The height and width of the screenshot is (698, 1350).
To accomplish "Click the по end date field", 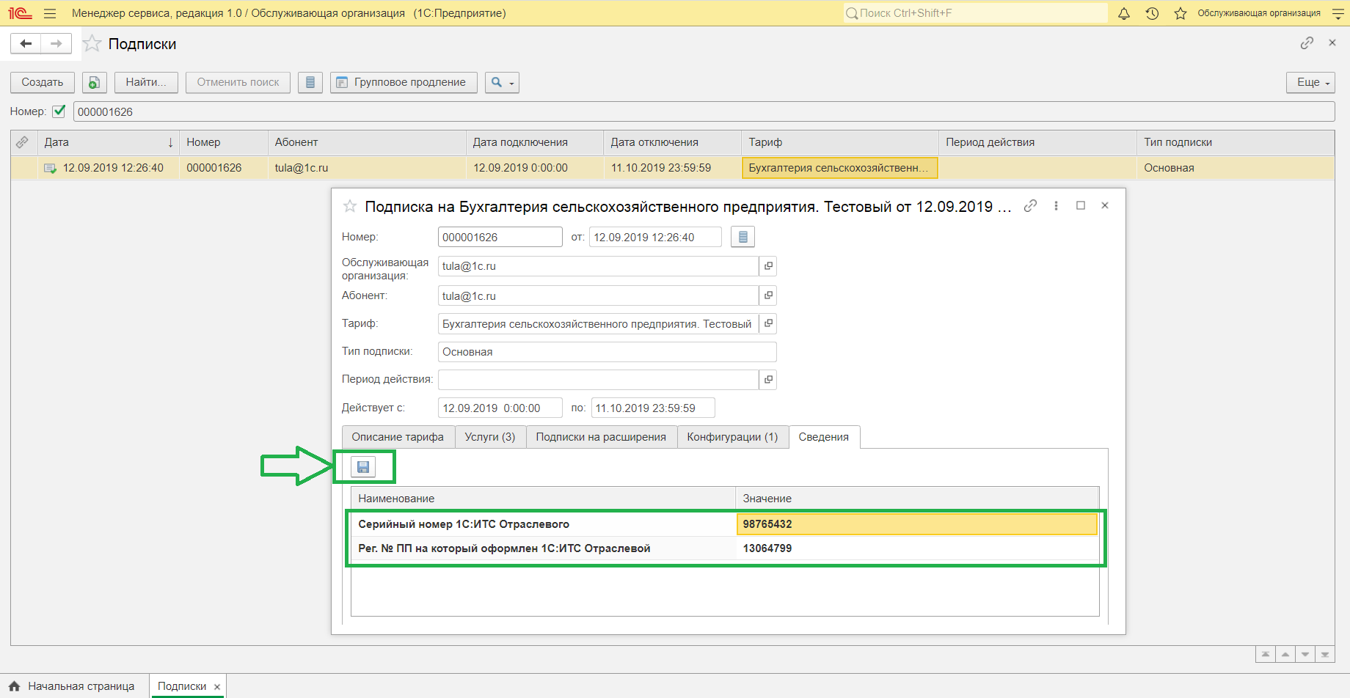I will [x=653, y=408].
